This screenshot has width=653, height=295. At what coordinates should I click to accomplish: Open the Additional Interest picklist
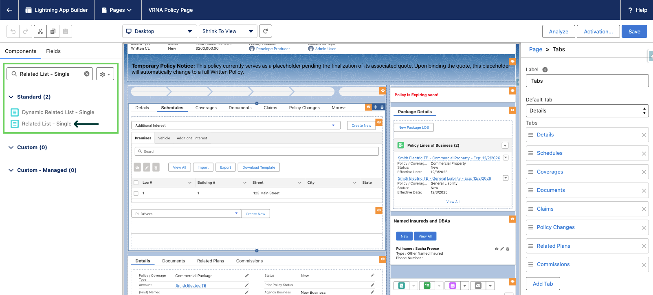click(235, 125)
